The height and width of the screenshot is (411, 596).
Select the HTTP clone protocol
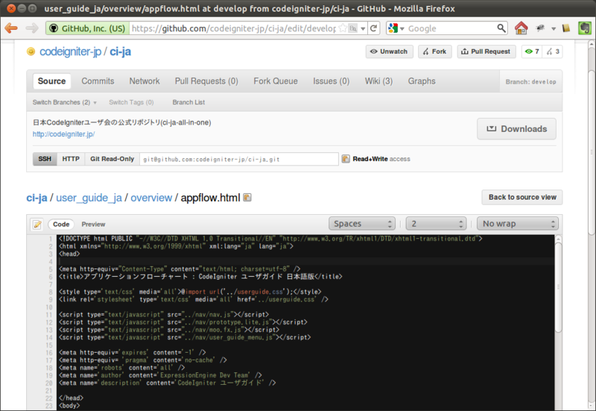71,159
